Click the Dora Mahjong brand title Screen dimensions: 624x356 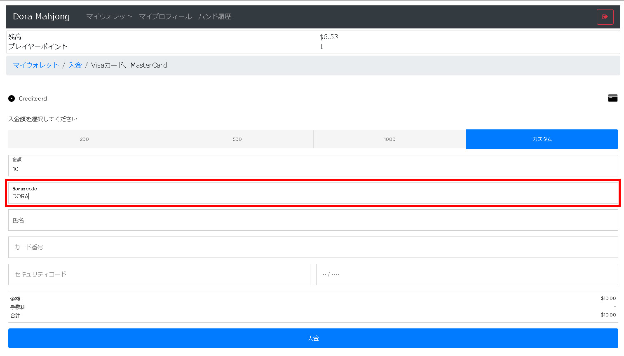(x=41, y=16)
